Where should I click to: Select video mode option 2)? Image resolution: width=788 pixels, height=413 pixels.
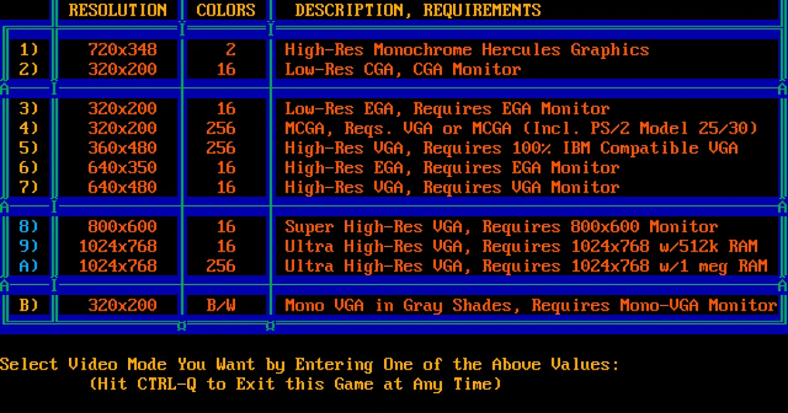click(28, 69)
